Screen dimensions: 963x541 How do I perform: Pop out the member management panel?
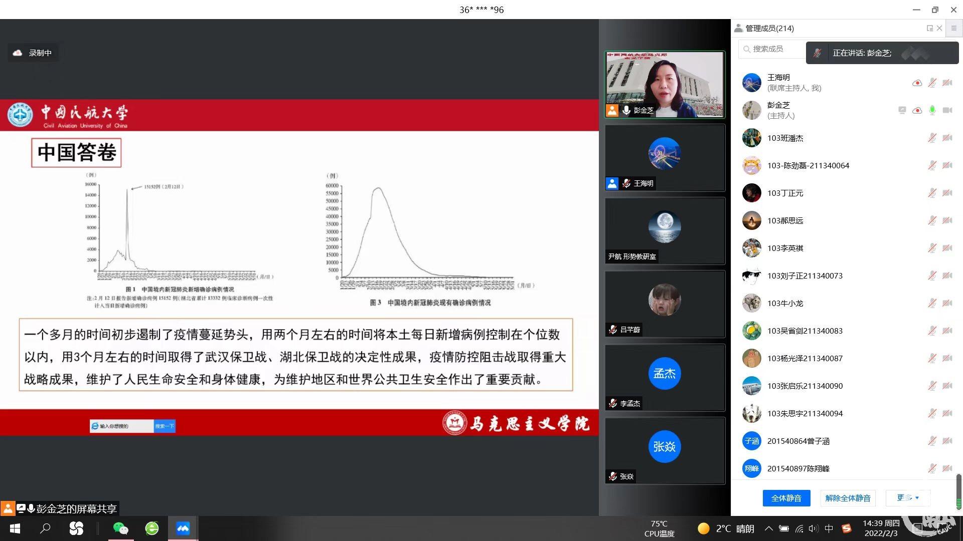[x=929, y=29]
